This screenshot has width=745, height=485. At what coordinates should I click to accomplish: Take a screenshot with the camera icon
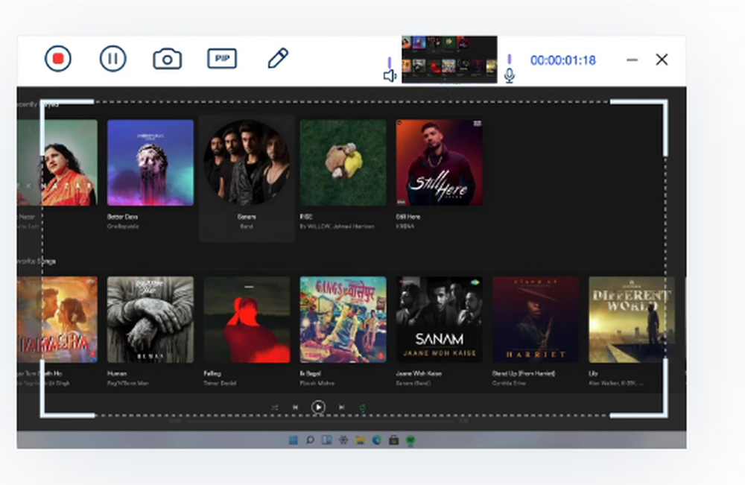point(167,59)
